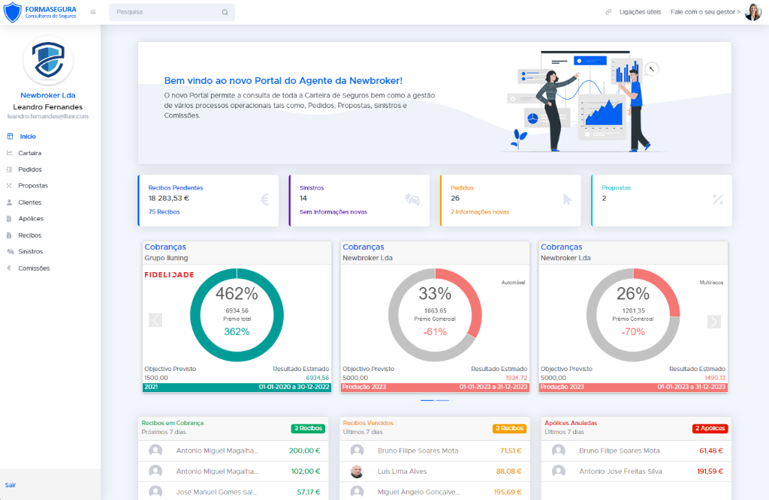Click the red 2 Apólices badge
The image size is (769, 500).
710,429
